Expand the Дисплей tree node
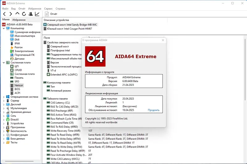 pyautogui.click(x=4, y=105)
